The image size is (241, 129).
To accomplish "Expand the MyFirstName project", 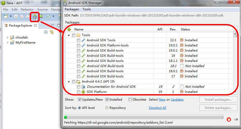I will [8, 43].
